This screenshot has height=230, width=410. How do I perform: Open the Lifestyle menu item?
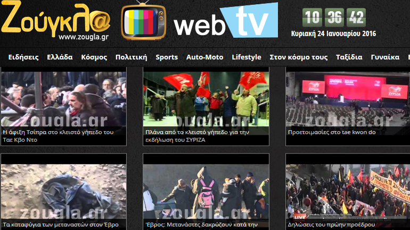(x=247, y=57)
